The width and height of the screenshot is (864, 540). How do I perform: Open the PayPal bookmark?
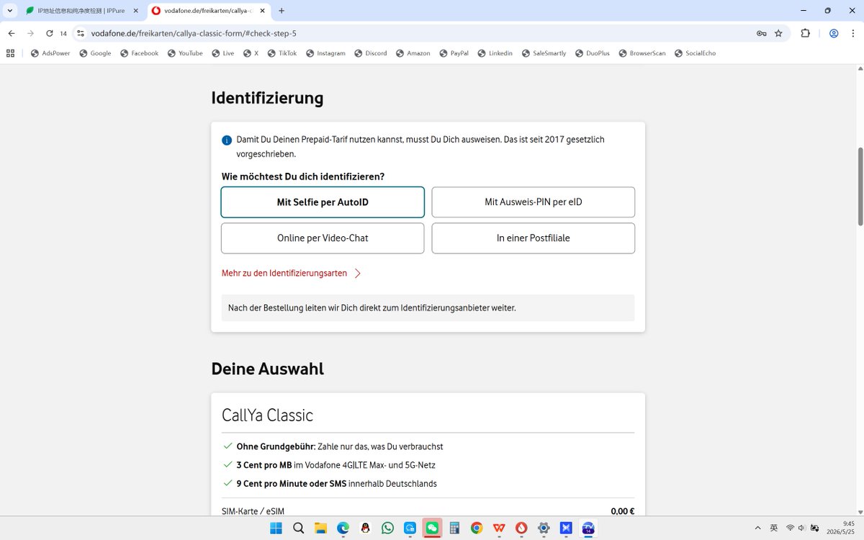pyautogui.click(x=454, y=53)
